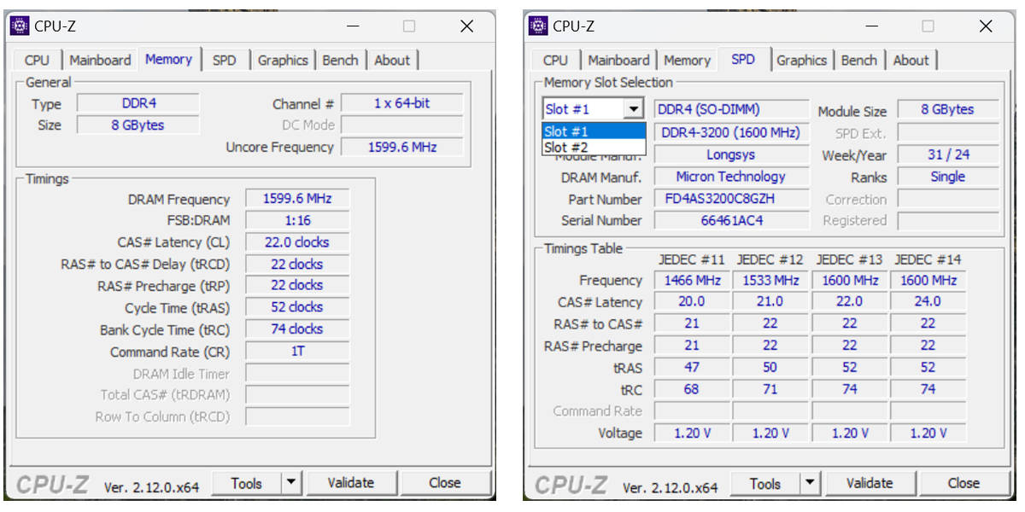Open Tools dropdown arrow in right window
The height and width of the screenshot is (512, 1025).
pyautogui.click(x=810, y=484)
